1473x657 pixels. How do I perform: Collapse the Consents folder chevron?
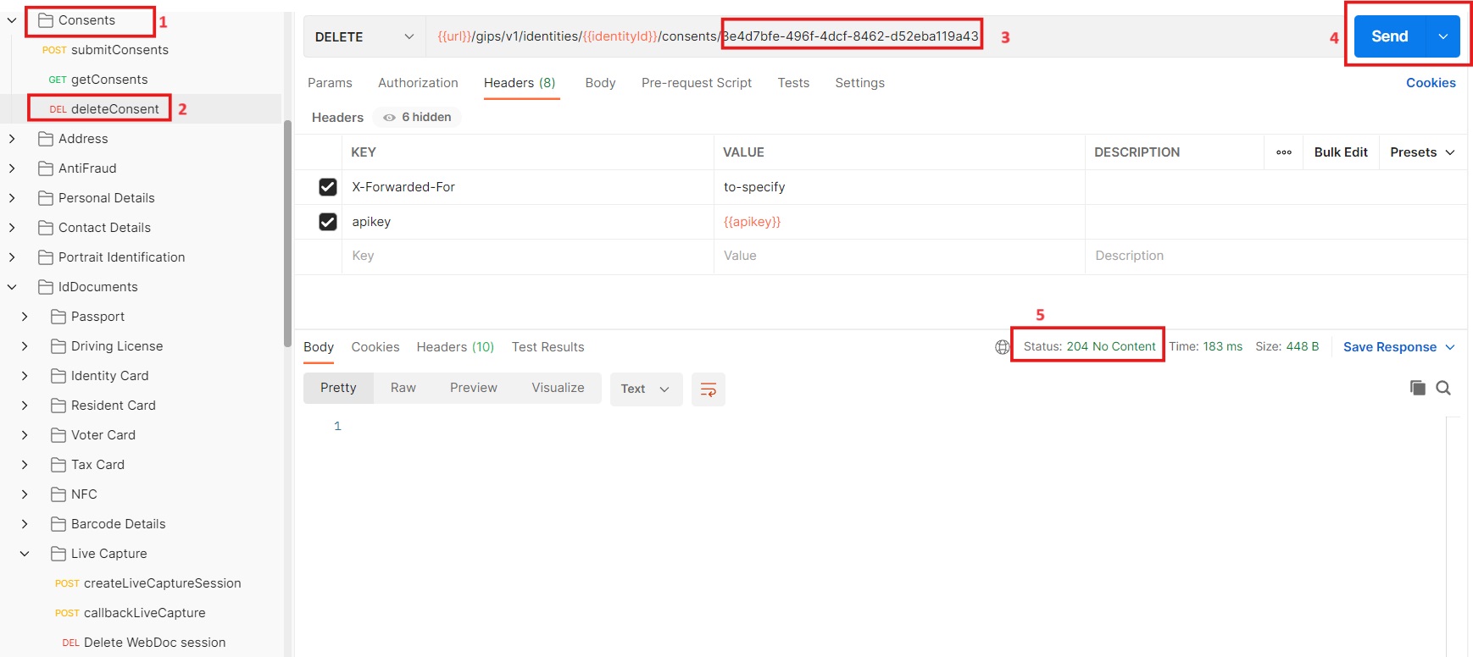pyautogui.click(x=12, y=20)
